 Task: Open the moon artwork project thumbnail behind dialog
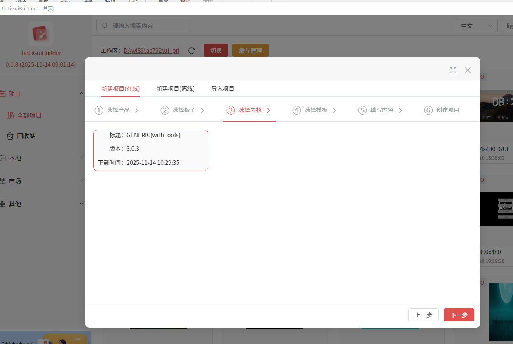501,312
